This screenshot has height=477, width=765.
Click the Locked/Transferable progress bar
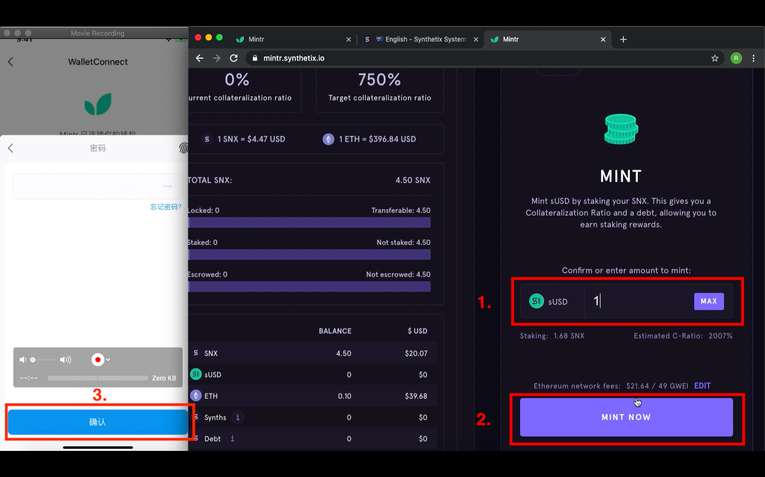(x=309, y=223)
